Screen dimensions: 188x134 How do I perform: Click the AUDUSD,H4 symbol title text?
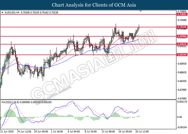tap(12, 12)
